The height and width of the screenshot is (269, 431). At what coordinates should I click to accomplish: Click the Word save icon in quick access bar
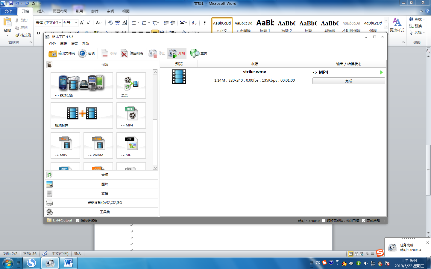click(x=10, y=3)
